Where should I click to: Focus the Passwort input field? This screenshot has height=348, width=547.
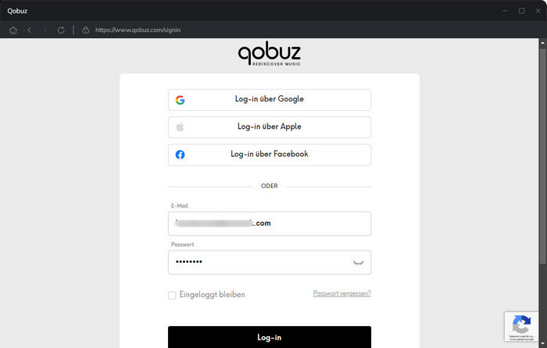coord(270,262)
